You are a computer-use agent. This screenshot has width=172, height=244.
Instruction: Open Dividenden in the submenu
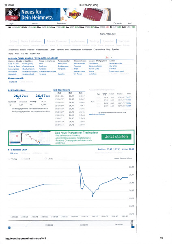(87, 50)
